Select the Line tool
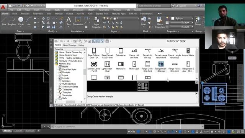 pyautogui.click(x=4, y=21)
